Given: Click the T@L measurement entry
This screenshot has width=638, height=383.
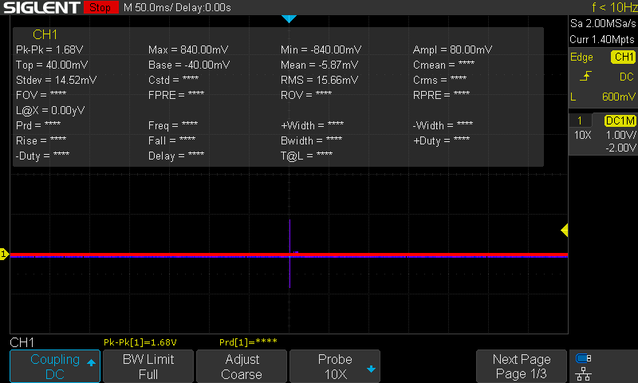Looking at the screenshot, I should pos(306,156).
